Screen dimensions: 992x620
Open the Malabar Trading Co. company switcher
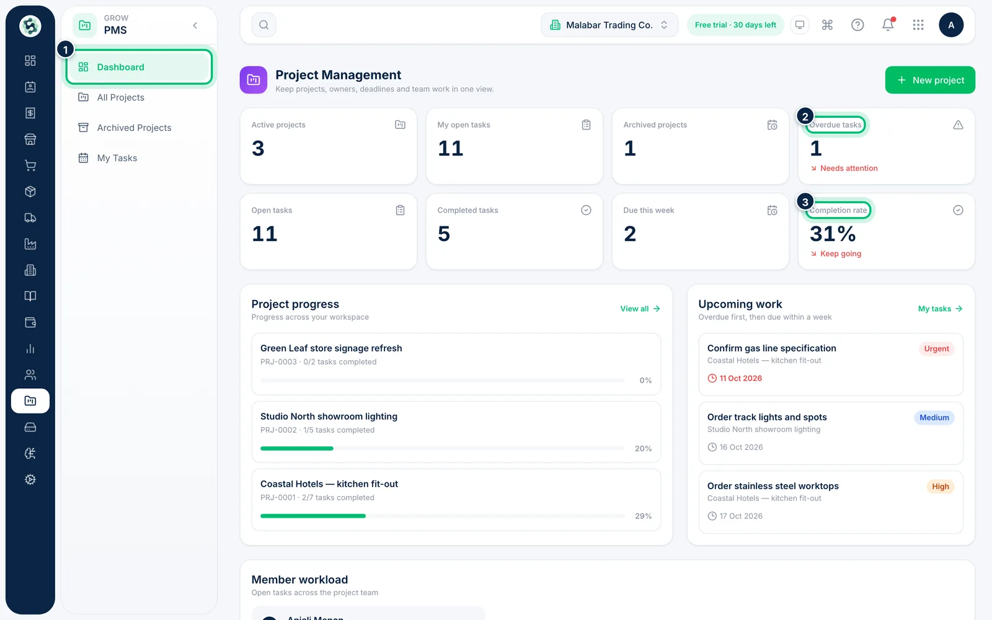click(609, 25)
